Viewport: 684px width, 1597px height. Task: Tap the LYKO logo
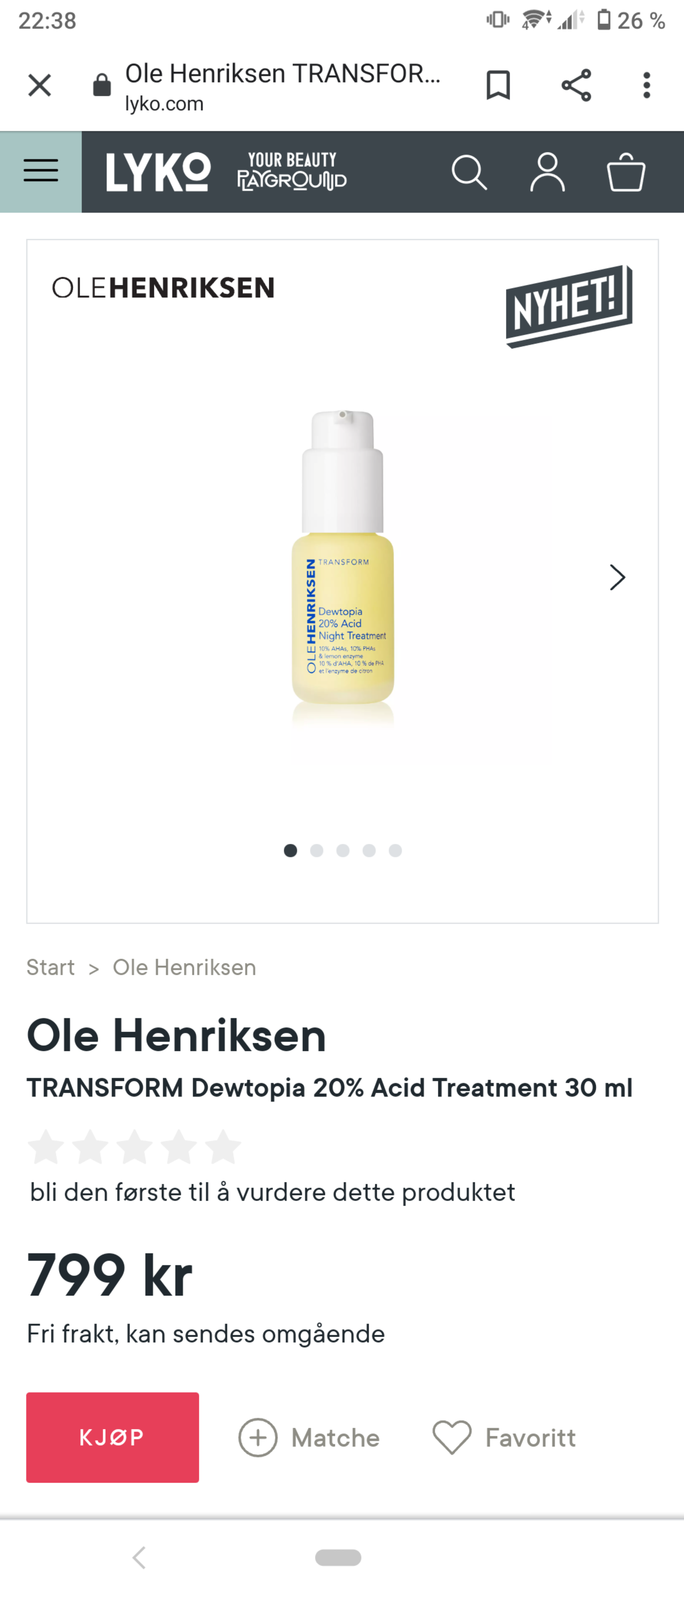[158, 172]
